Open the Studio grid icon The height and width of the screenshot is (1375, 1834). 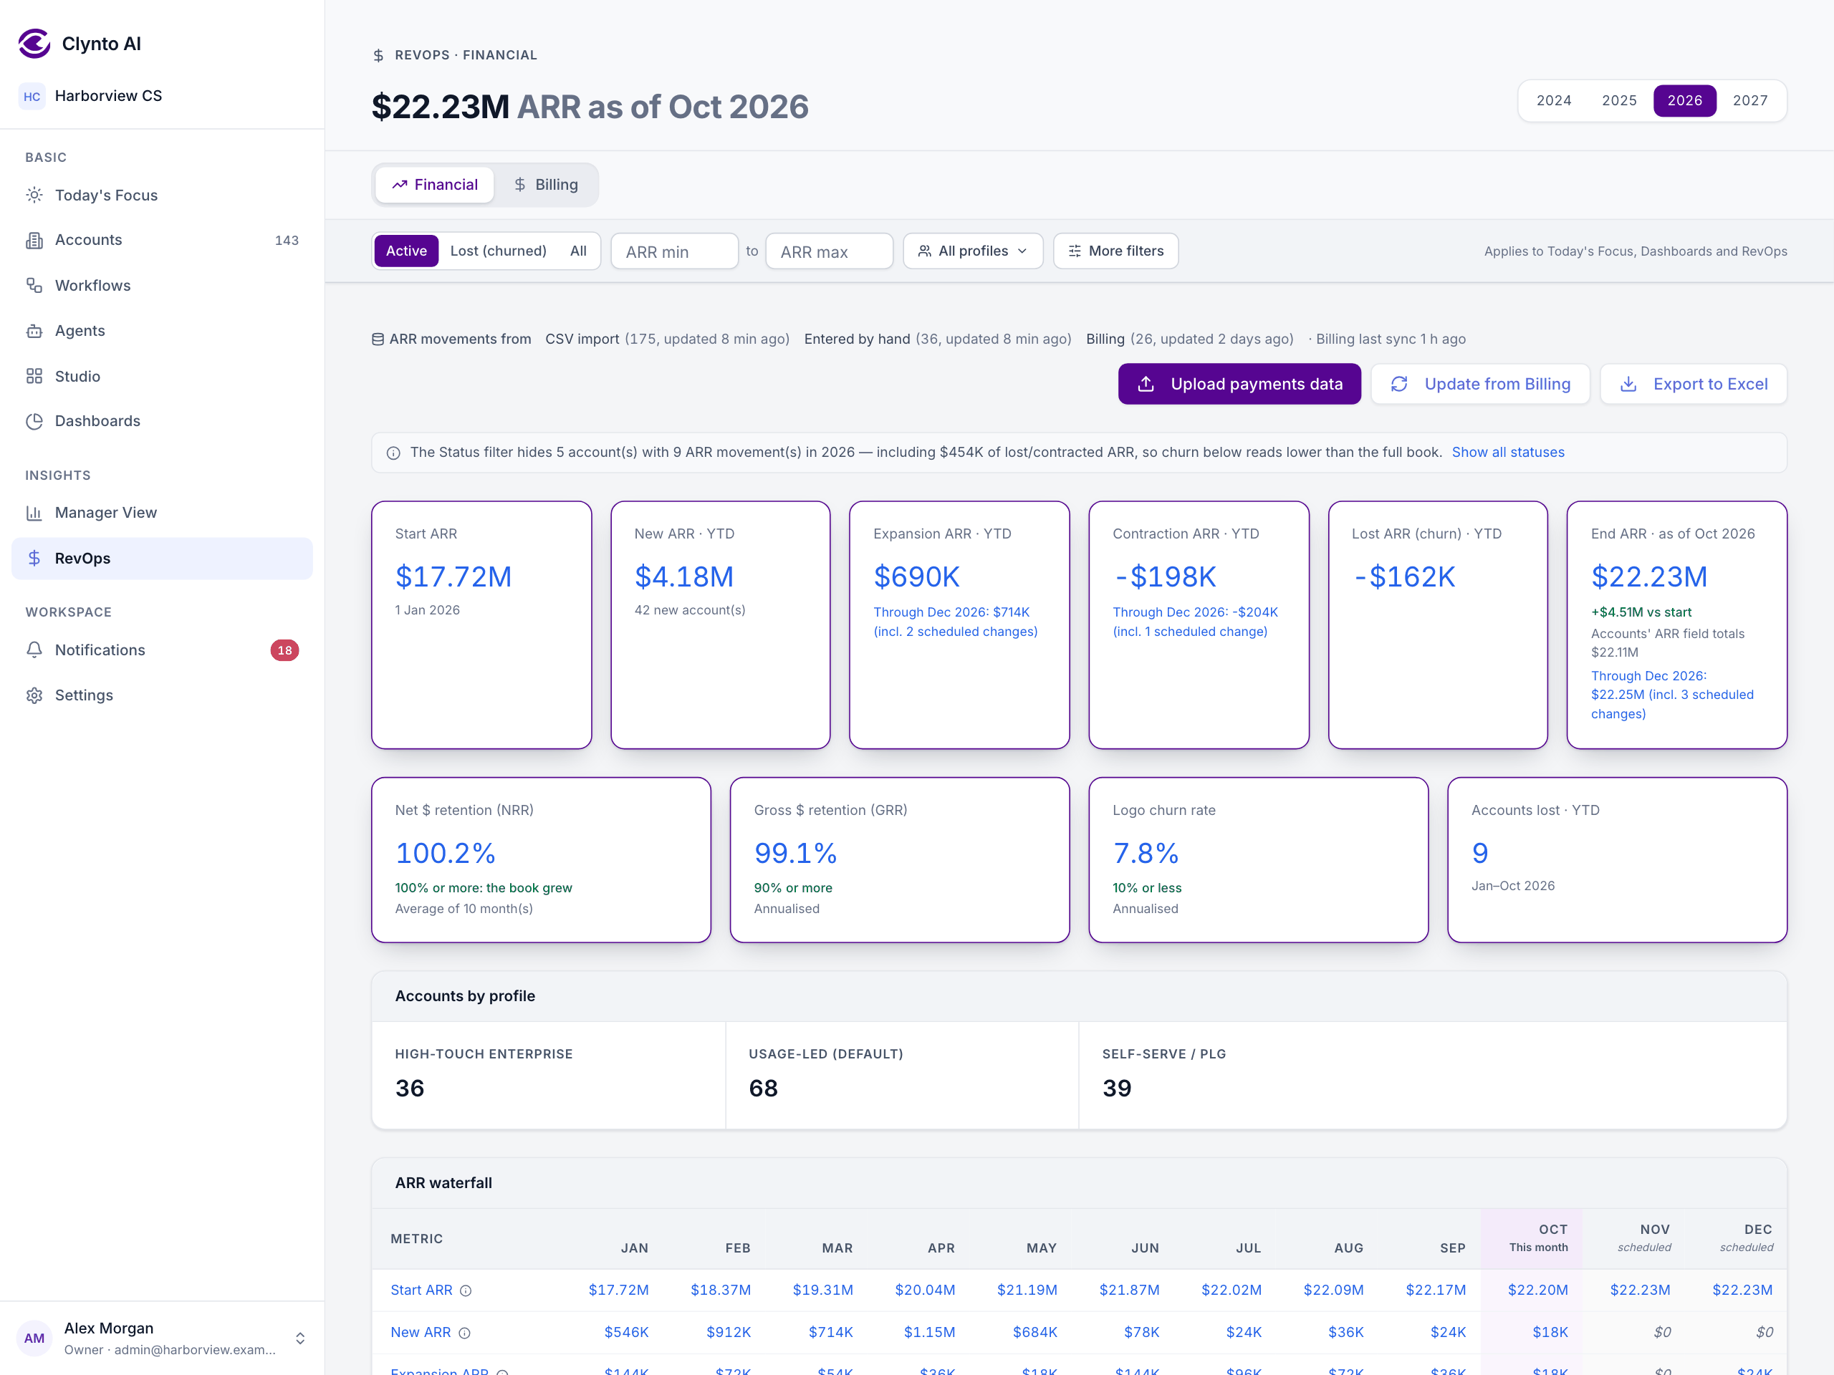(34, 376)
